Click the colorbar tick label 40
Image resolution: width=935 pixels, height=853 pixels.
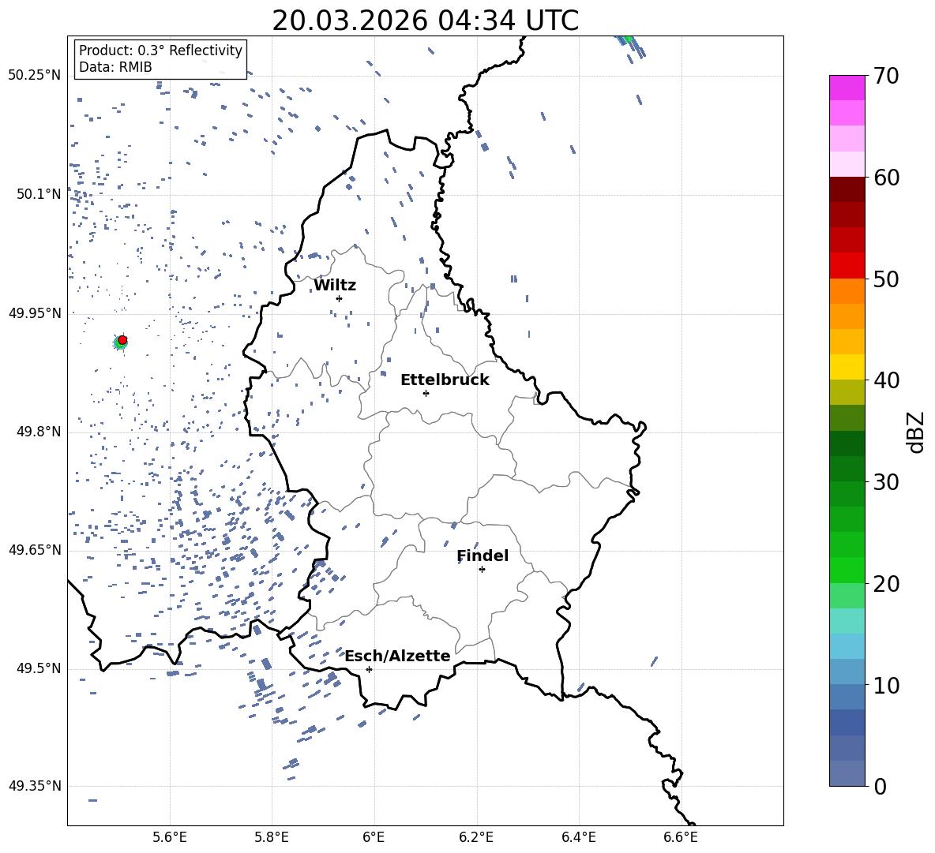885,380
